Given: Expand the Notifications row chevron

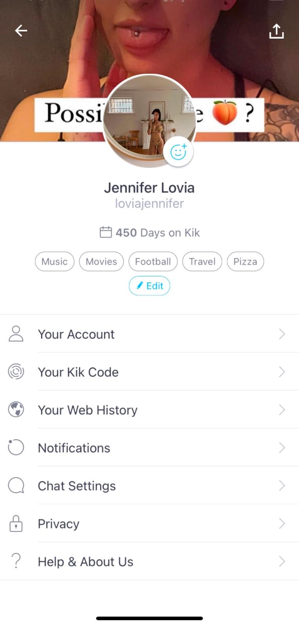Looking at the screenshot, I should (282, 448).
